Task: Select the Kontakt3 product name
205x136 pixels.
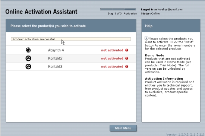Action: tap(55, 67)
